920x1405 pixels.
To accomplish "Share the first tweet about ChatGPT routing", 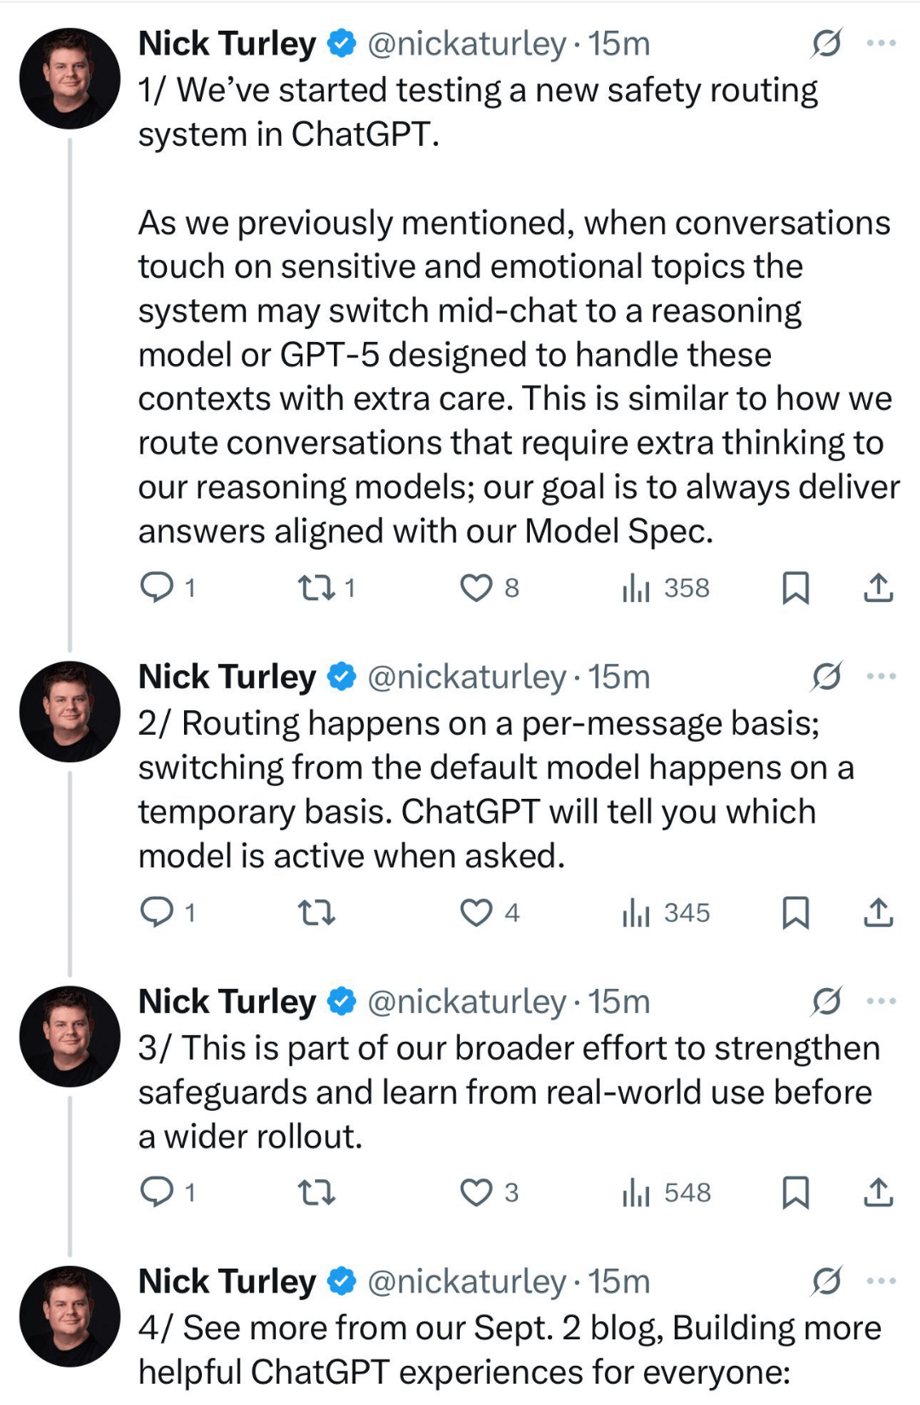I will coord(878,587).
